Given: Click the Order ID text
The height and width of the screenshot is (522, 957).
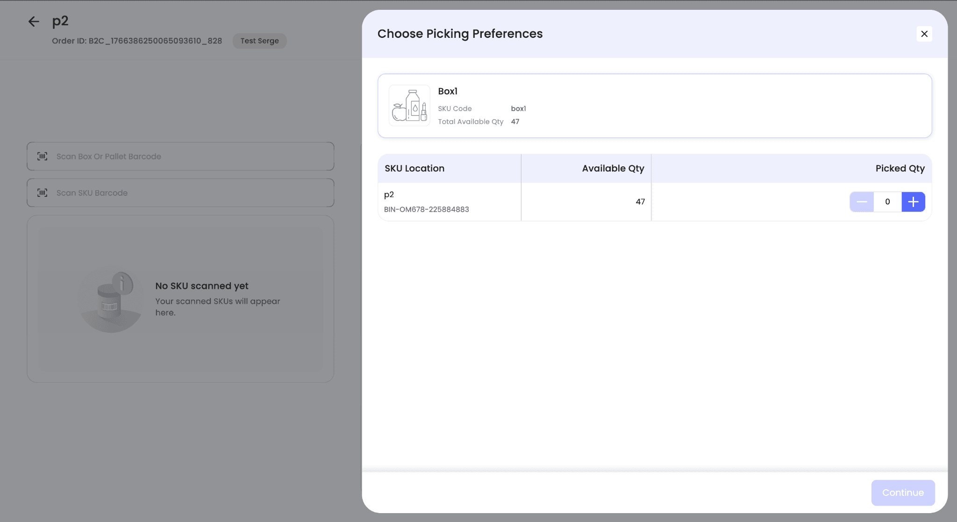Looking at the screenshot, I should tap(136, 41).
